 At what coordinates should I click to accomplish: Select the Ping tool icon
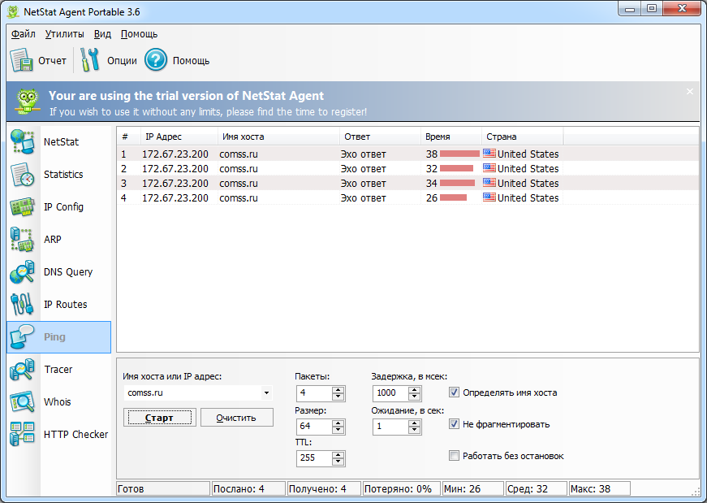[23, 337]
